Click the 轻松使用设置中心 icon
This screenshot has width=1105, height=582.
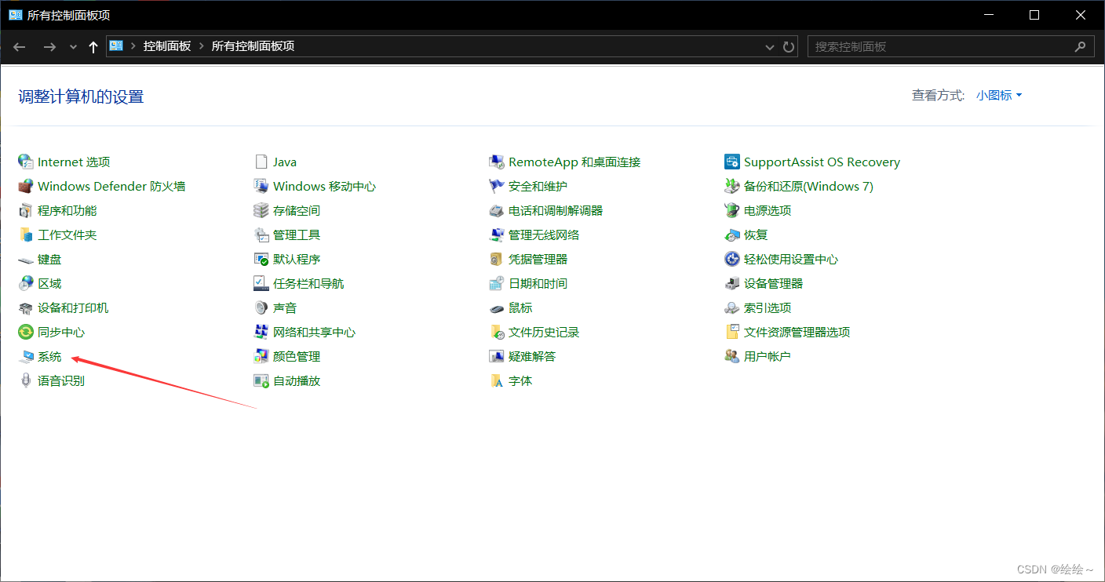coord(731,259)
